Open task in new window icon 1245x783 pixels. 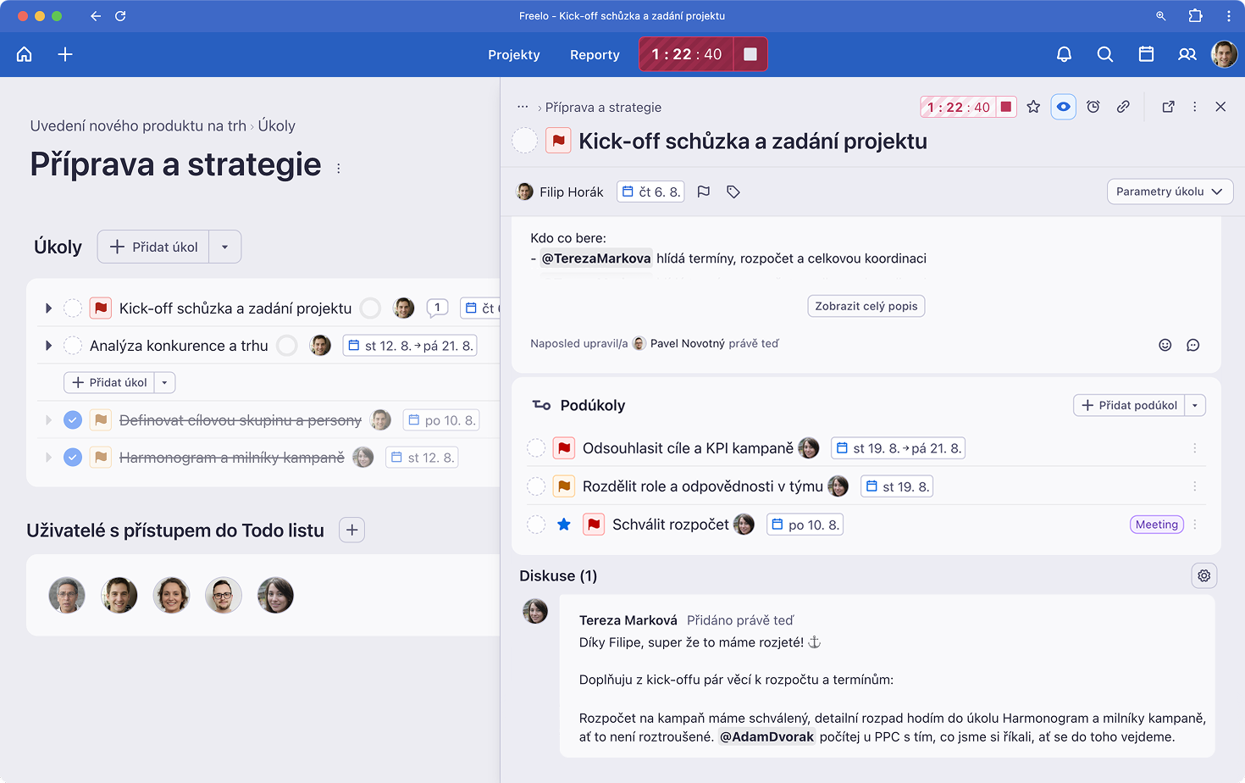point(1168,107)
